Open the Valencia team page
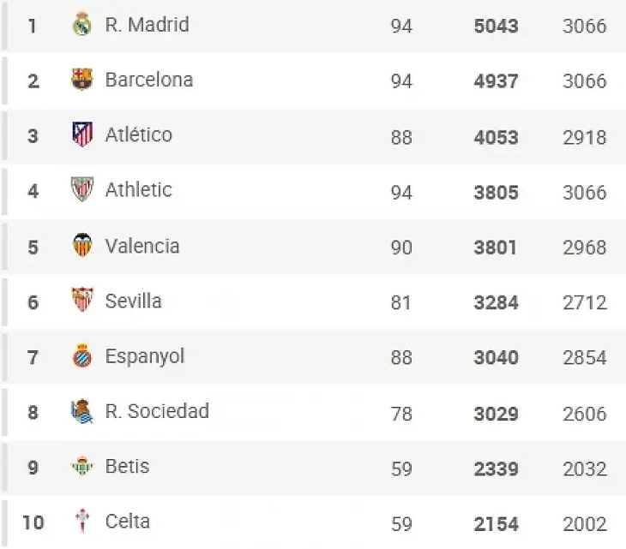The image size is (626, 549). 142,247
